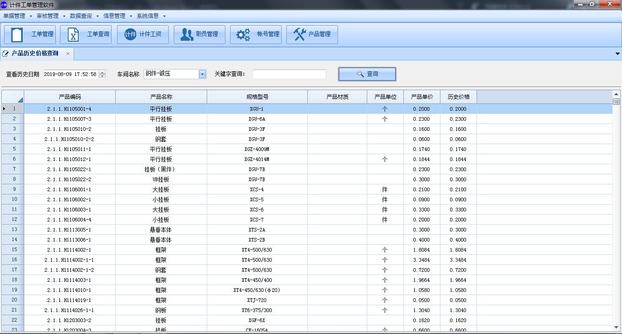622x334 pixels.
Task: Increase the history date with up spinner
Action: 102,72
